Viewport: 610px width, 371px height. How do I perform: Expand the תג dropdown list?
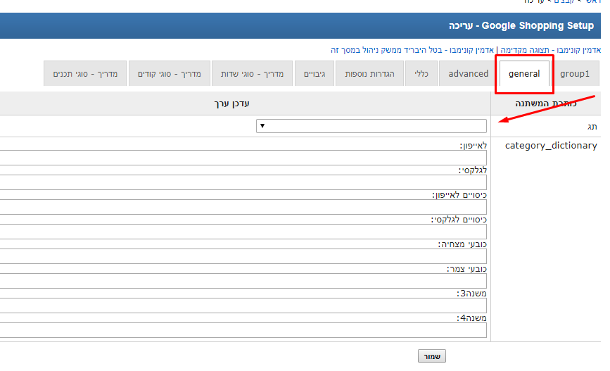click(371, 126)
